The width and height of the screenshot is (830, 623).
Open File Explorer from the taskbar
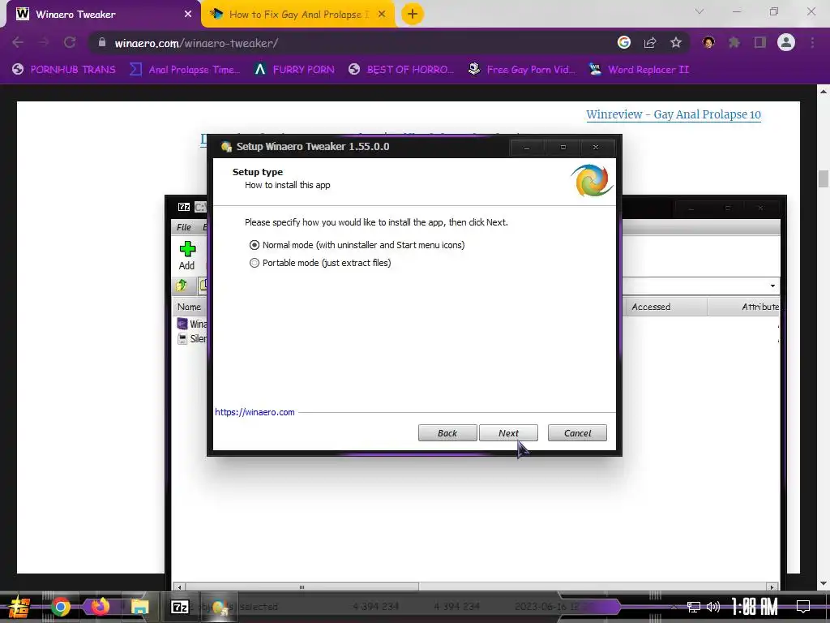coord(139,607)
